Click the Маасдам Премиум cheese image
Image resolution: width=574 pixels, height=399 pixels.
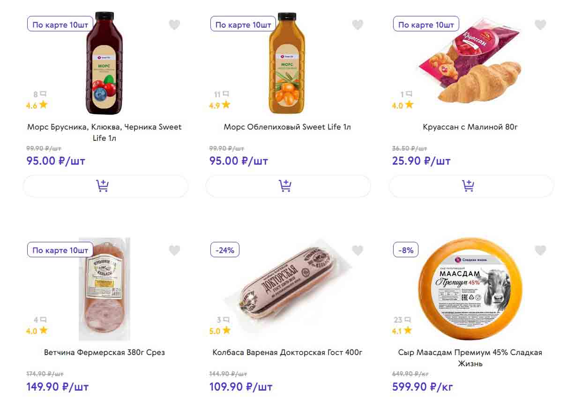pyautogui.click(x=470, y=289)
